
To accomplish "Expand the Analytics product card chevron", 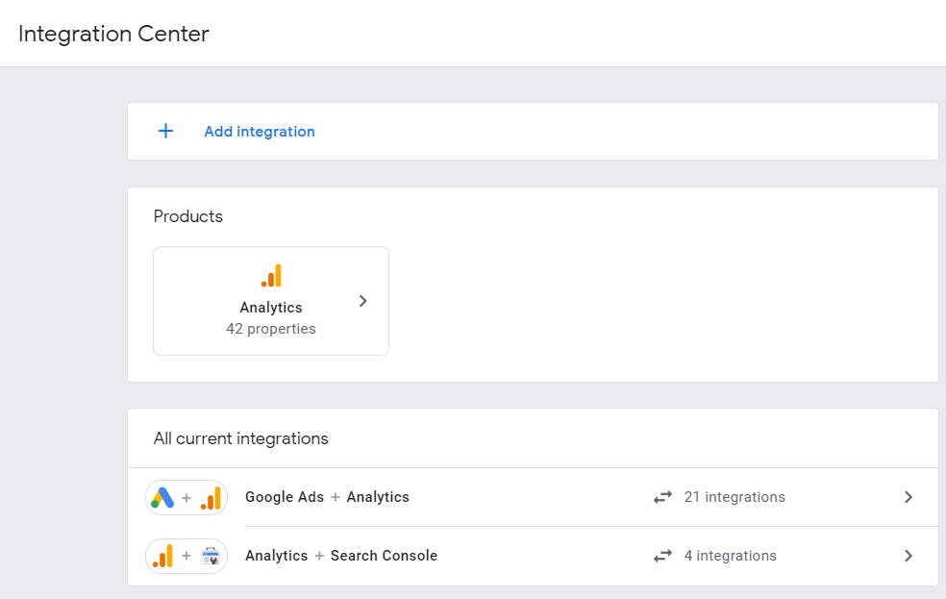I will coord(362,301).
